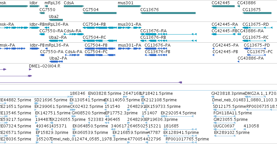Click the CG43886 gene name
The image size is (277, 144).
tap(246, 3)
